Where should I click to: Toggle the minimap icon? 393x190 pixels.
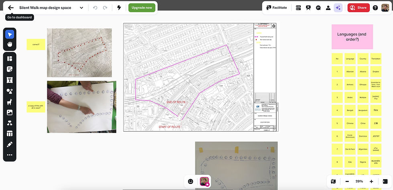(x=333, y=182)
